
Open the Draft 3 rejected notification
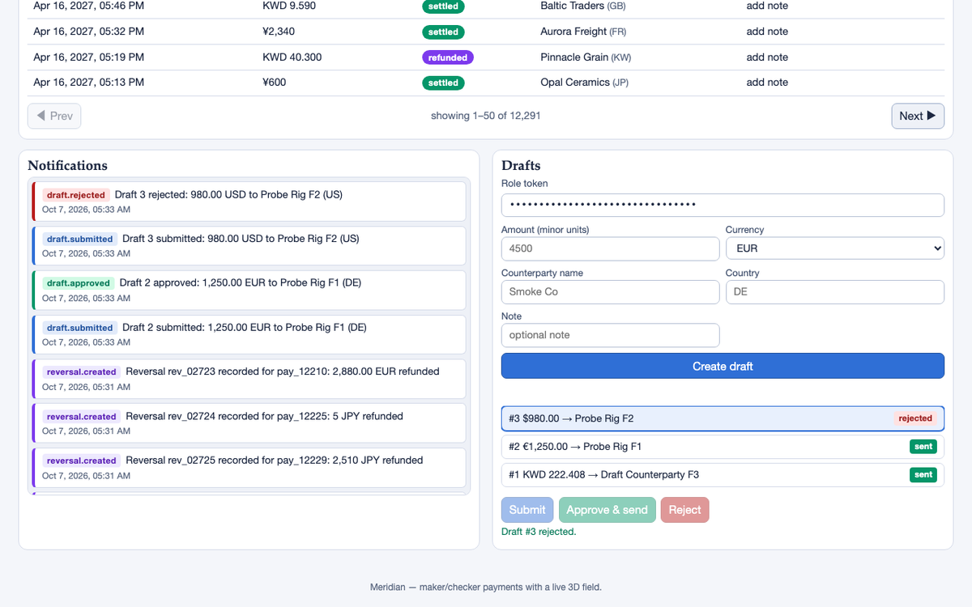[x=249, y=202]
